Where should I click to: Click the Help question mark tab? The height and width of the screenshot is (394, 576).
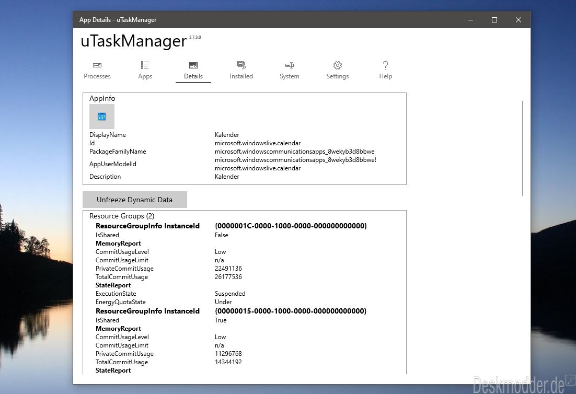tap(386, 70)
